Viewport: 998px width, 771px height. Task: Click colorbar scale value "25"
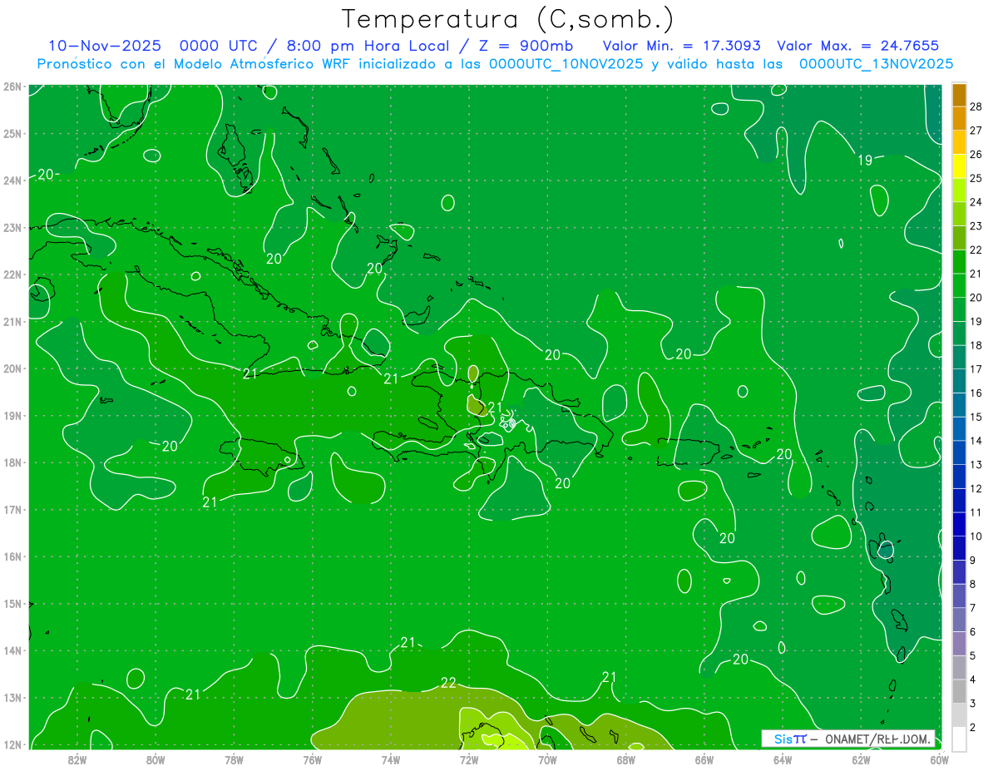pyautogui.click(x=976, y=178)
